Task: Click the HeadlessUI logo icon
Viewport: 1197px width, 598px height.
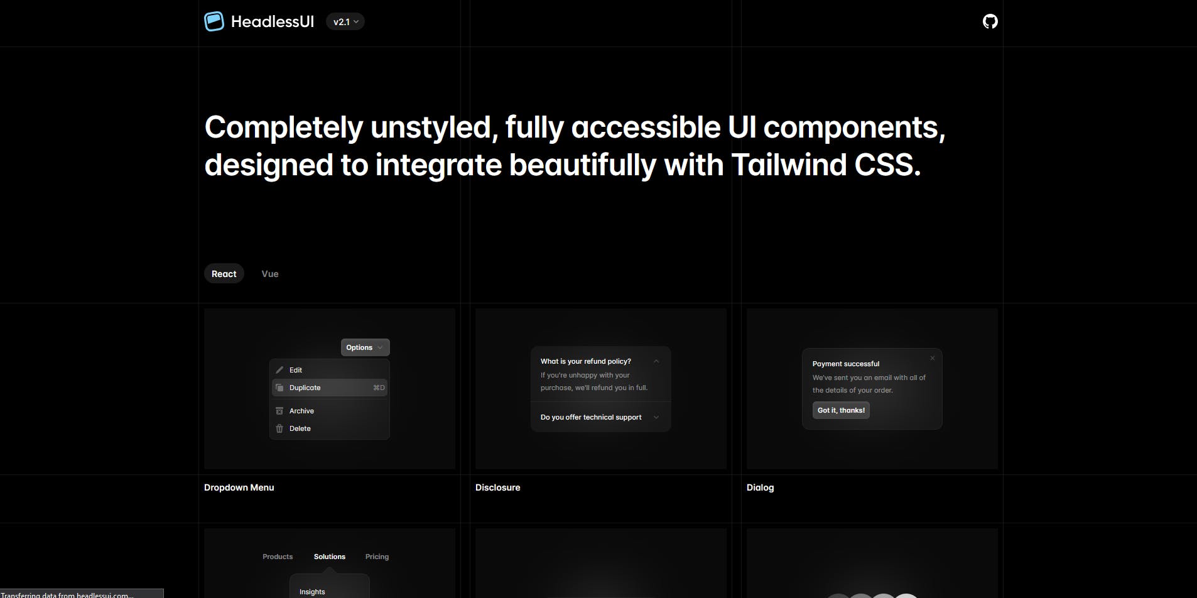Action: pos(214,21)
